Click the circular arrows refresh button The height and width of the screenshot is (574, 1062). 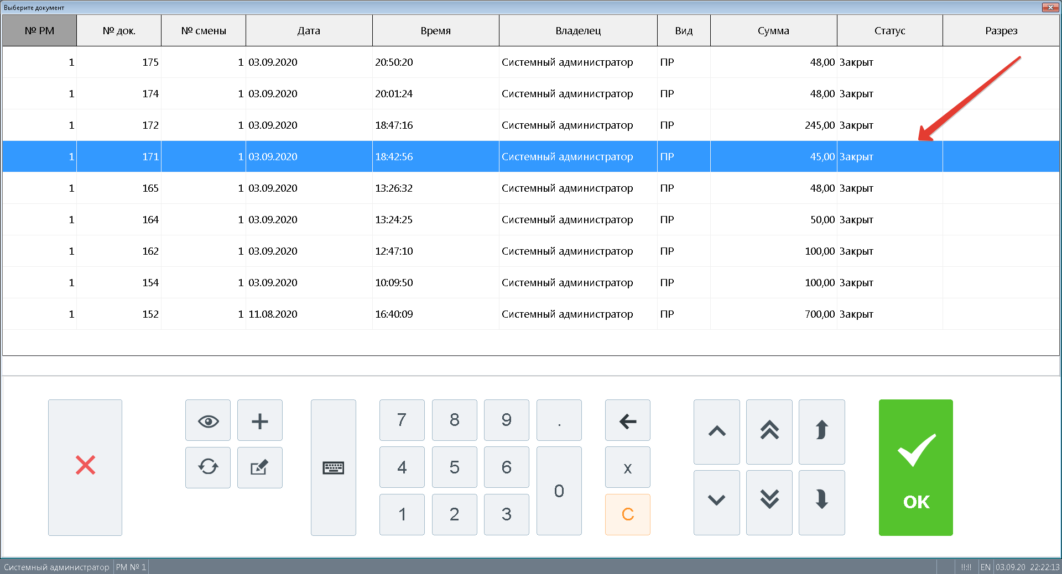pyautogui.click(x=208, y=467)
